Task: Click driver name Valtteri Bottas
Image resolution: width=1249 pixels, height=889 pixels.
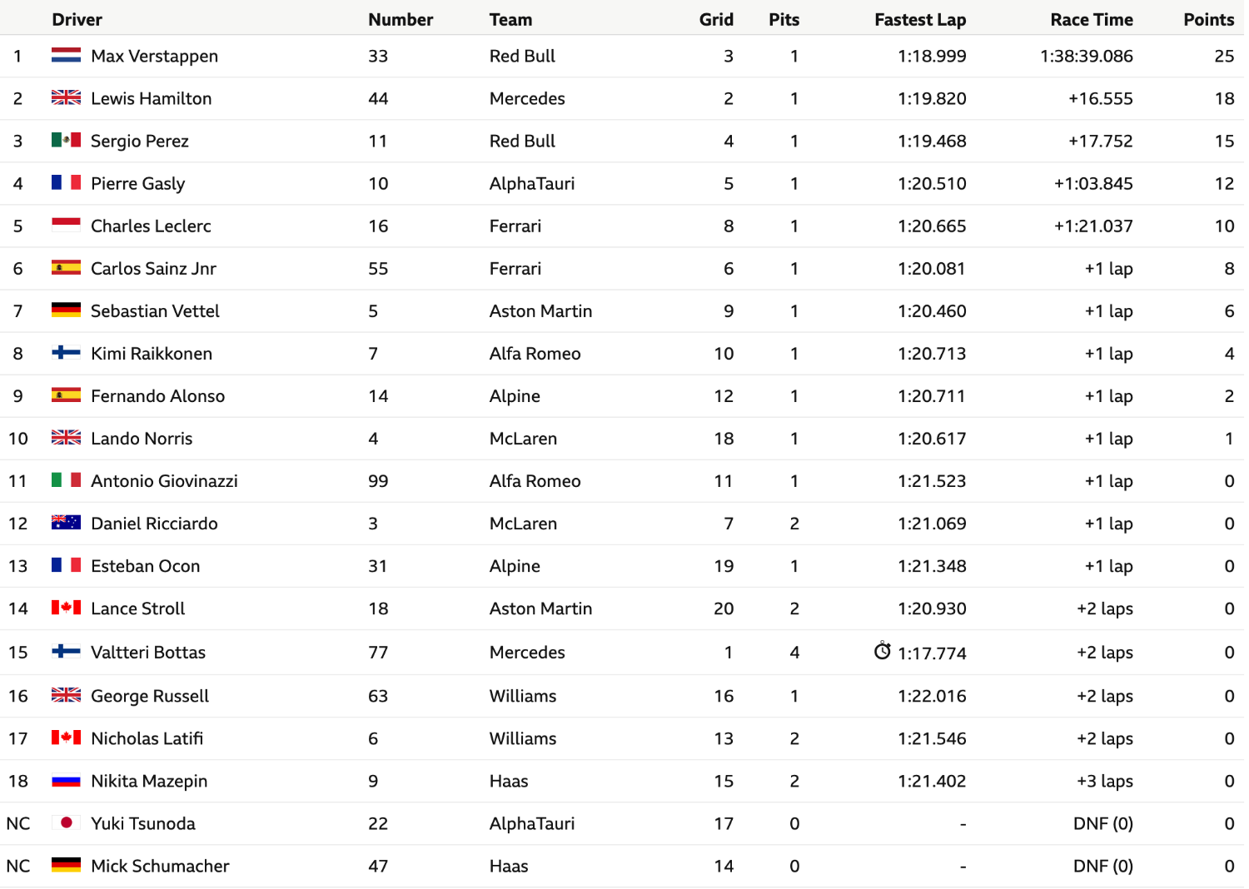Action: [148, 652]
